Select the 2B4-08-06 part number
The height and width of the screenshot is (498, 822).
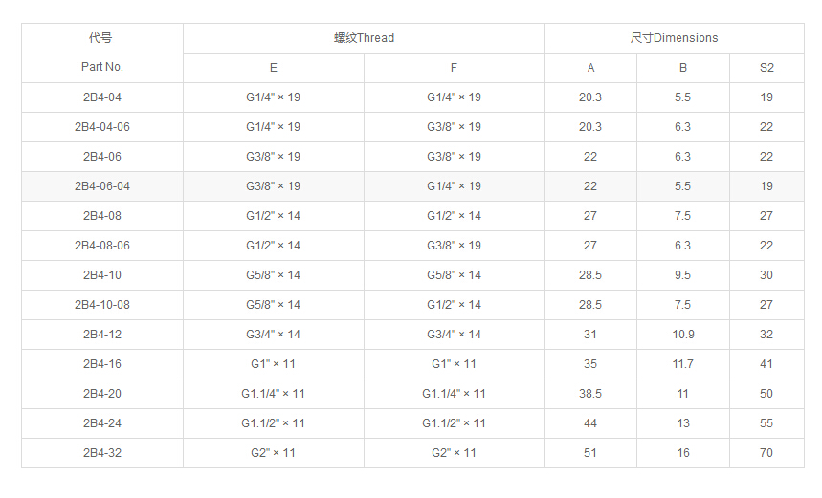(x=101, y=246)
